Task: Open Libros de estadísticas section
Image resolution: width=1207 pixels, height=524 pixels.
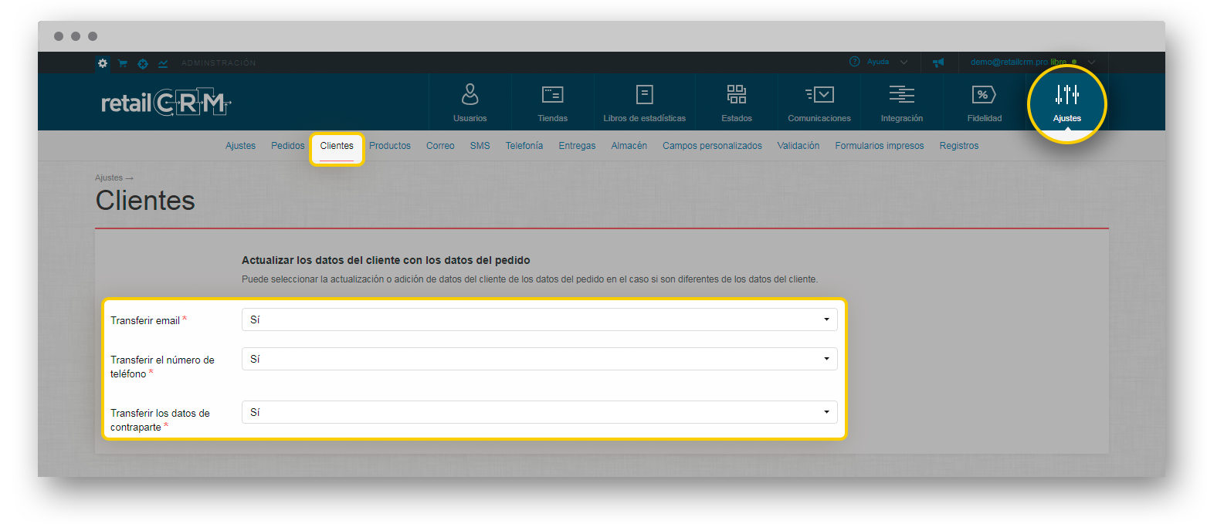Action: tap(644, 103)
